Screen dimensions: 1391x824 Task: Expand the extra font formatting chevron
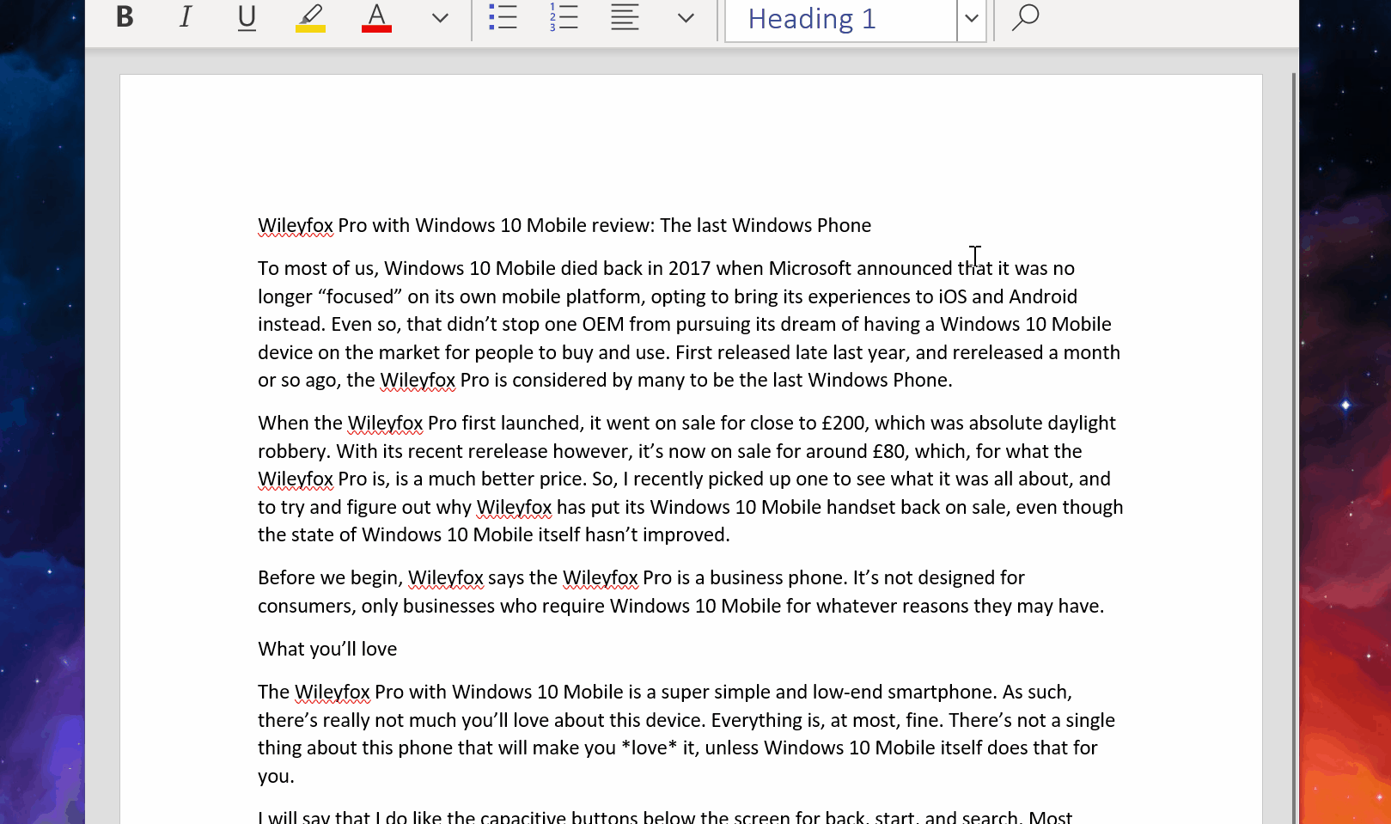439,17
